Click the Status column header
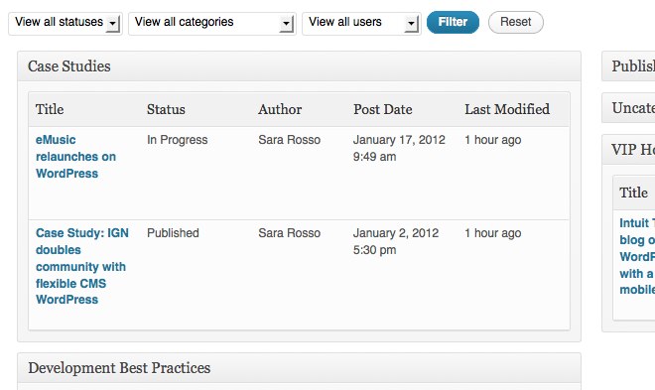 pos(166,109)
